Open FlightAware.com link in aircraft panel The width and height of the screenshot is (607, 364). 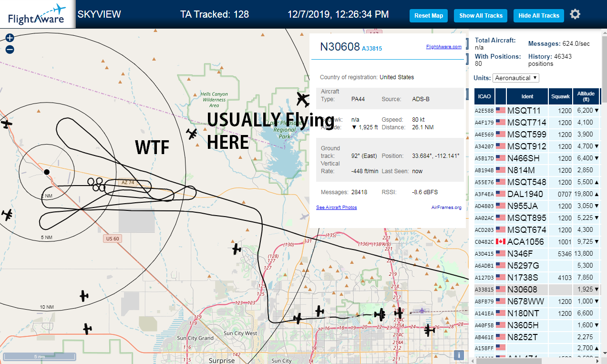pos(443,47)
